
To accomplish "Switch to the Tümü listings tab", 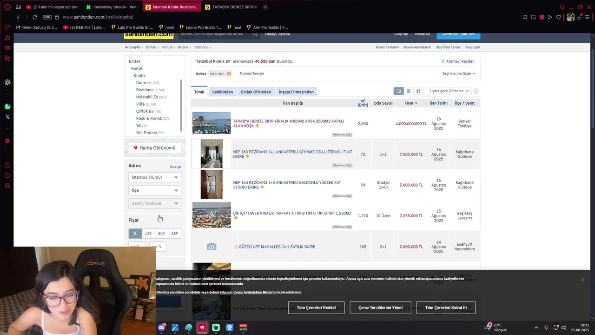I will coord(199,92).
